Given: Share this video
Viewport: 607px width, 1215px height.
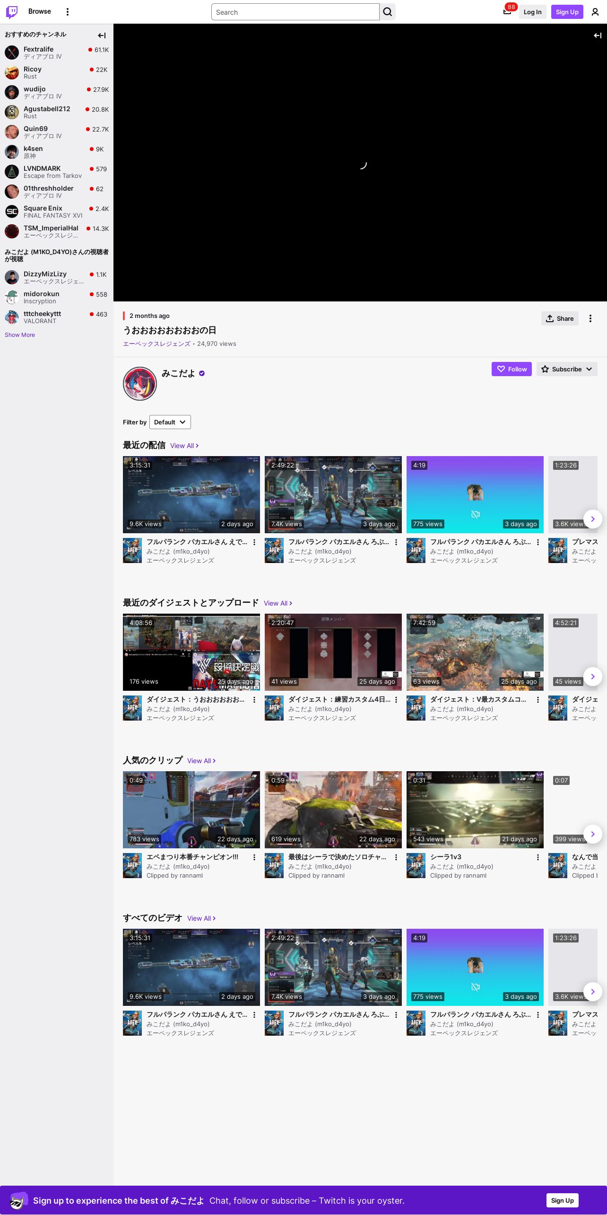Looking at the screenshot, I should pyautogui.click(x=560, y=318).
